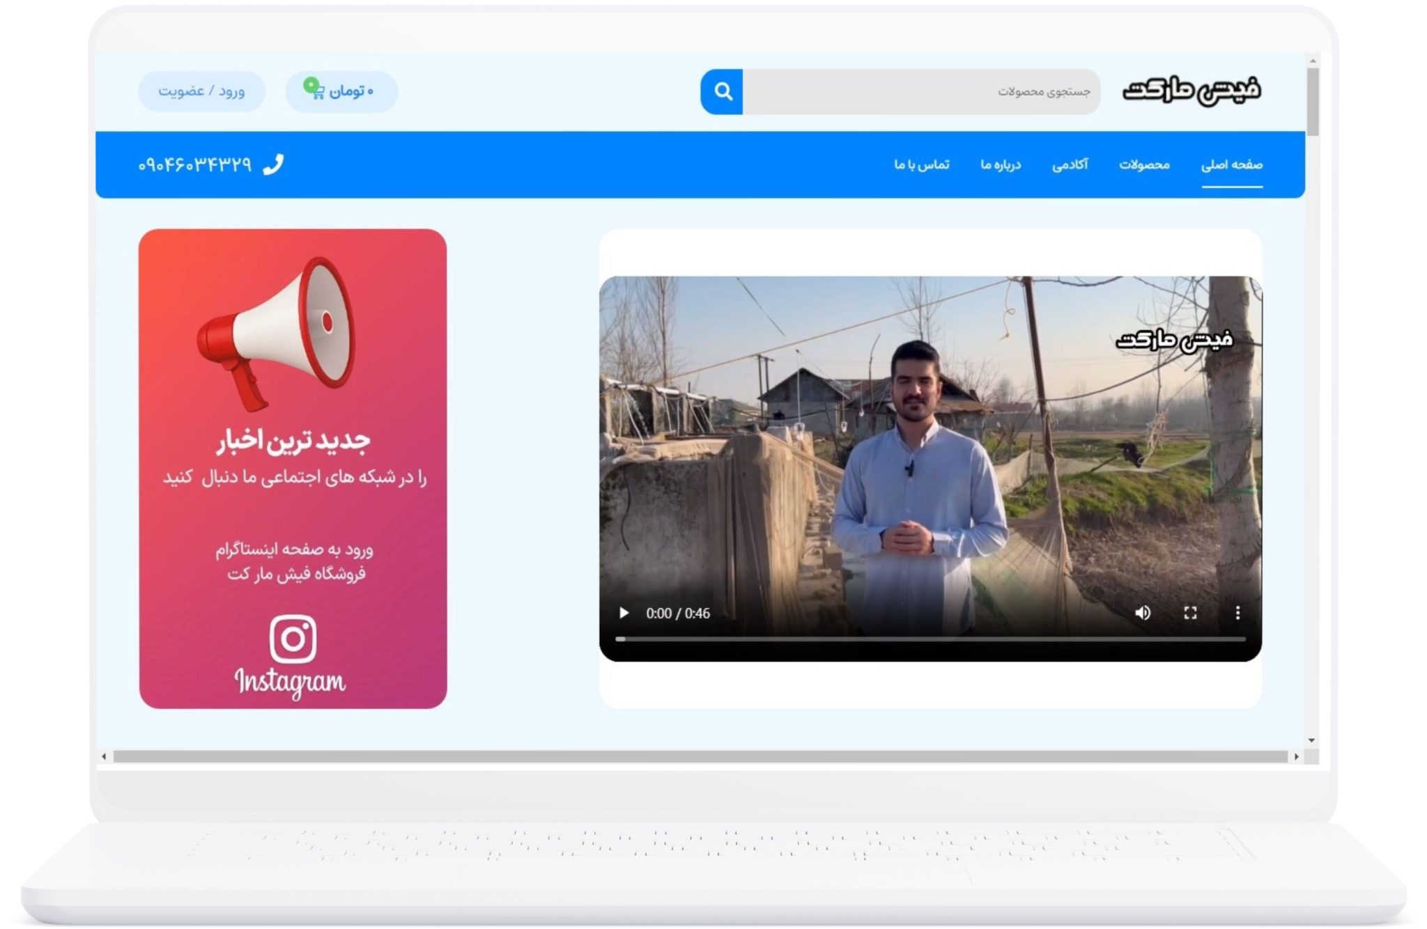The image size is (1427, 929).
Task: Click the video progress bar
Action: click(x=930, y=639)
